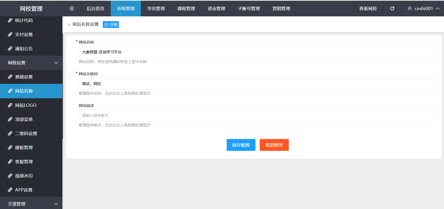444x209 pixels.
Task: Click the link icon beside 模板管理
Action: (x=10, y=148)
